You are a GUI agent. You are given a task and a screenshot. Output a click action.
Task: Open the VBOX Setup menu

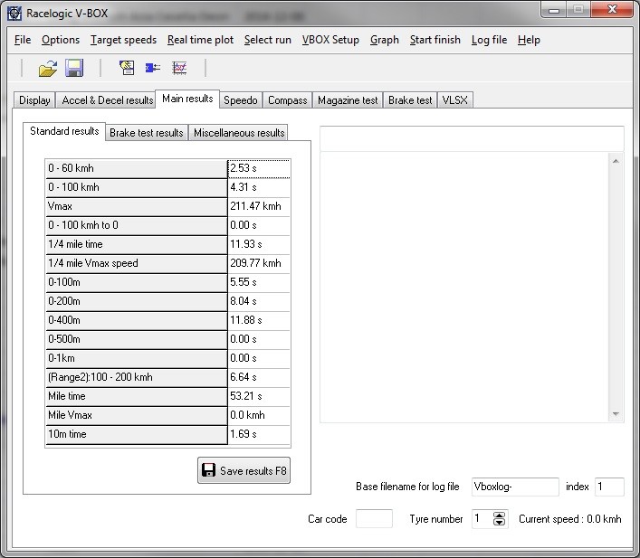click(330, 40)
